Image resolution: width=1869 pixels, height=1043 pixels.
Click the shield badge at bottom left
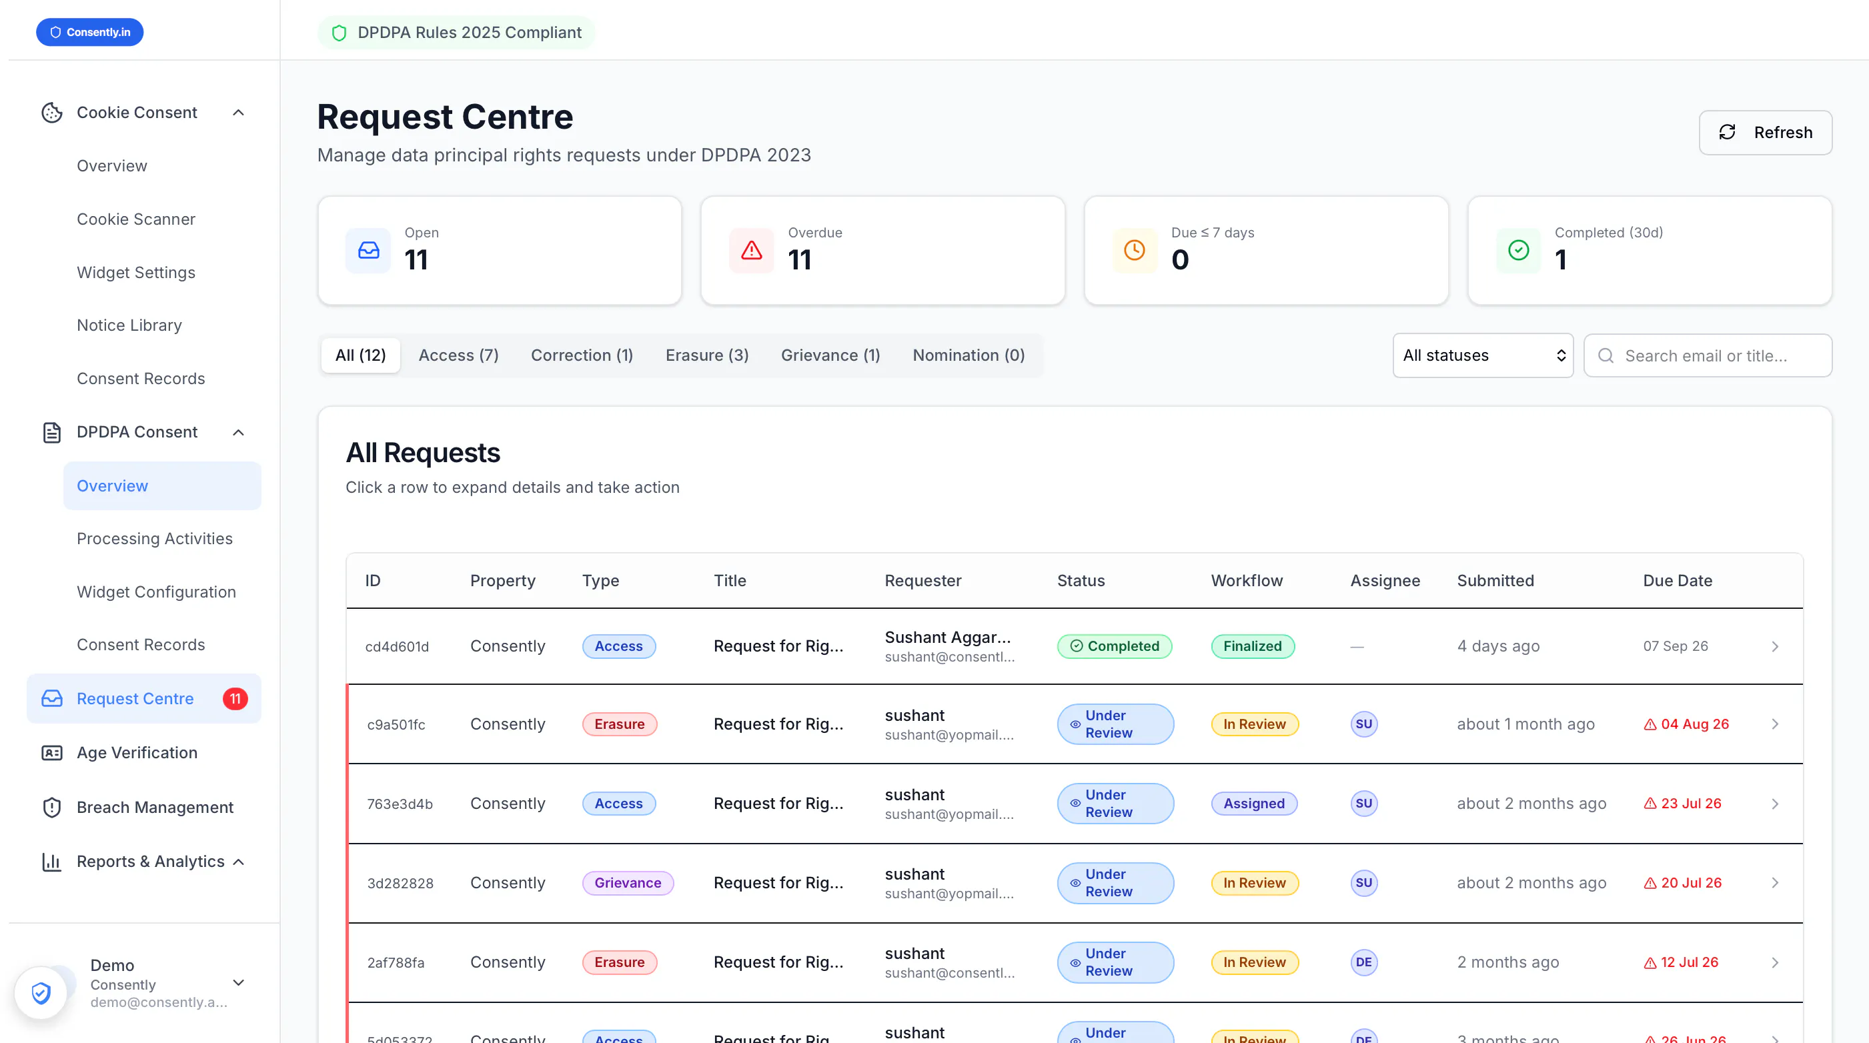pyautogui.click(x=41, y=993)
